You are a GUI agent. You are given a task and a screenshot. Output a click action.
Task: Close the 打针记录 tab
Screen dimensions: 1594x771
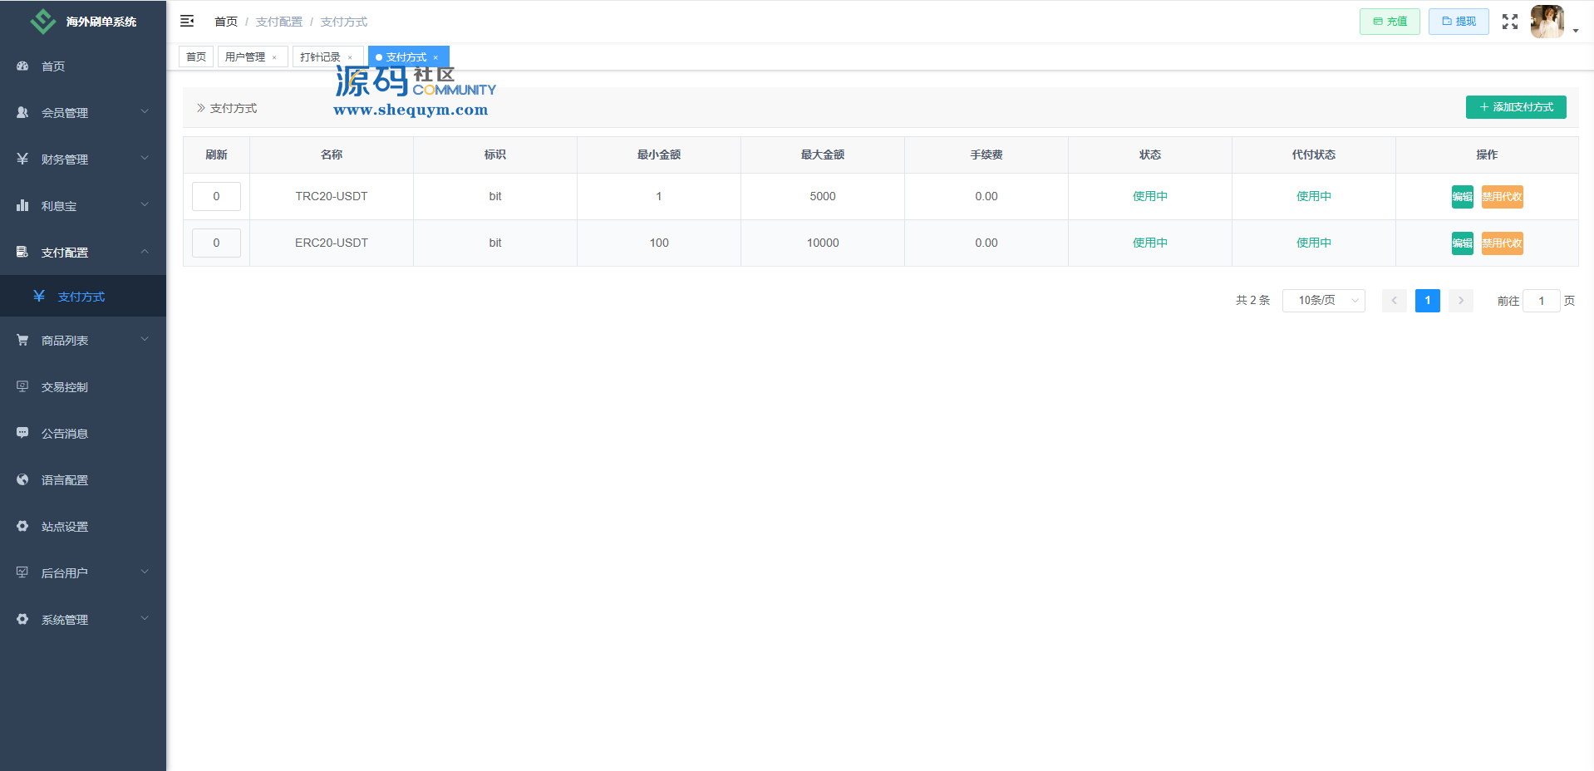click(x=350, y=57)
